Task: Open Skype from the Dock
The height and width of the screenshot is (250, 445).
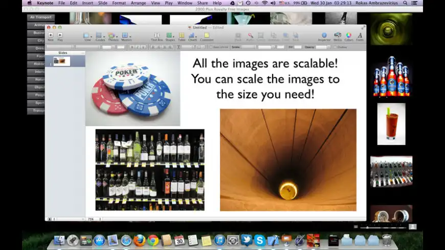Action: pyautogui.click(x=259, y=240)
